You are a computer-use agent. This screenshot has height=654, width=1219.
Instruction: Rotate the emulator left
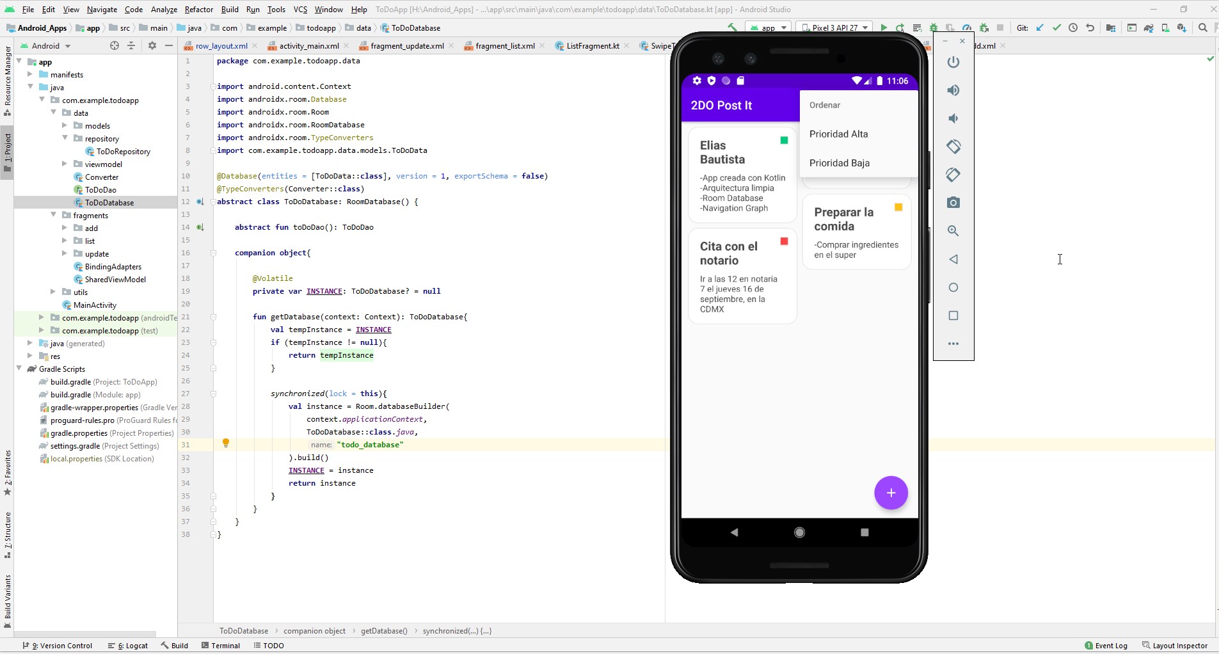[x=953, y=147]
